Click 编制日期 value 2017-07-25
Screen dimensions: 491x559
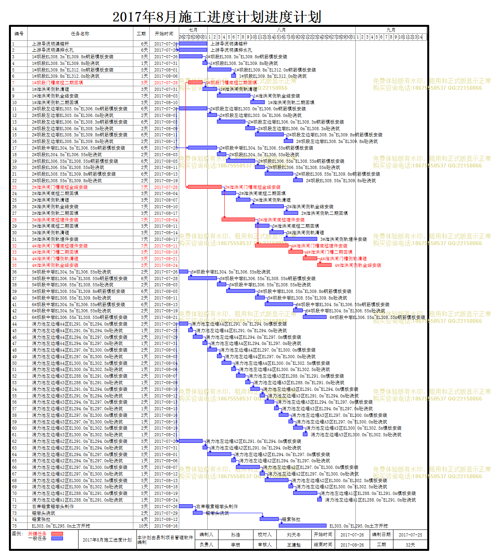click(410, 535)
